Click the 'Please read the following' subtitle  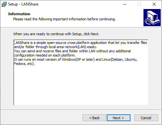coord(64,19)
